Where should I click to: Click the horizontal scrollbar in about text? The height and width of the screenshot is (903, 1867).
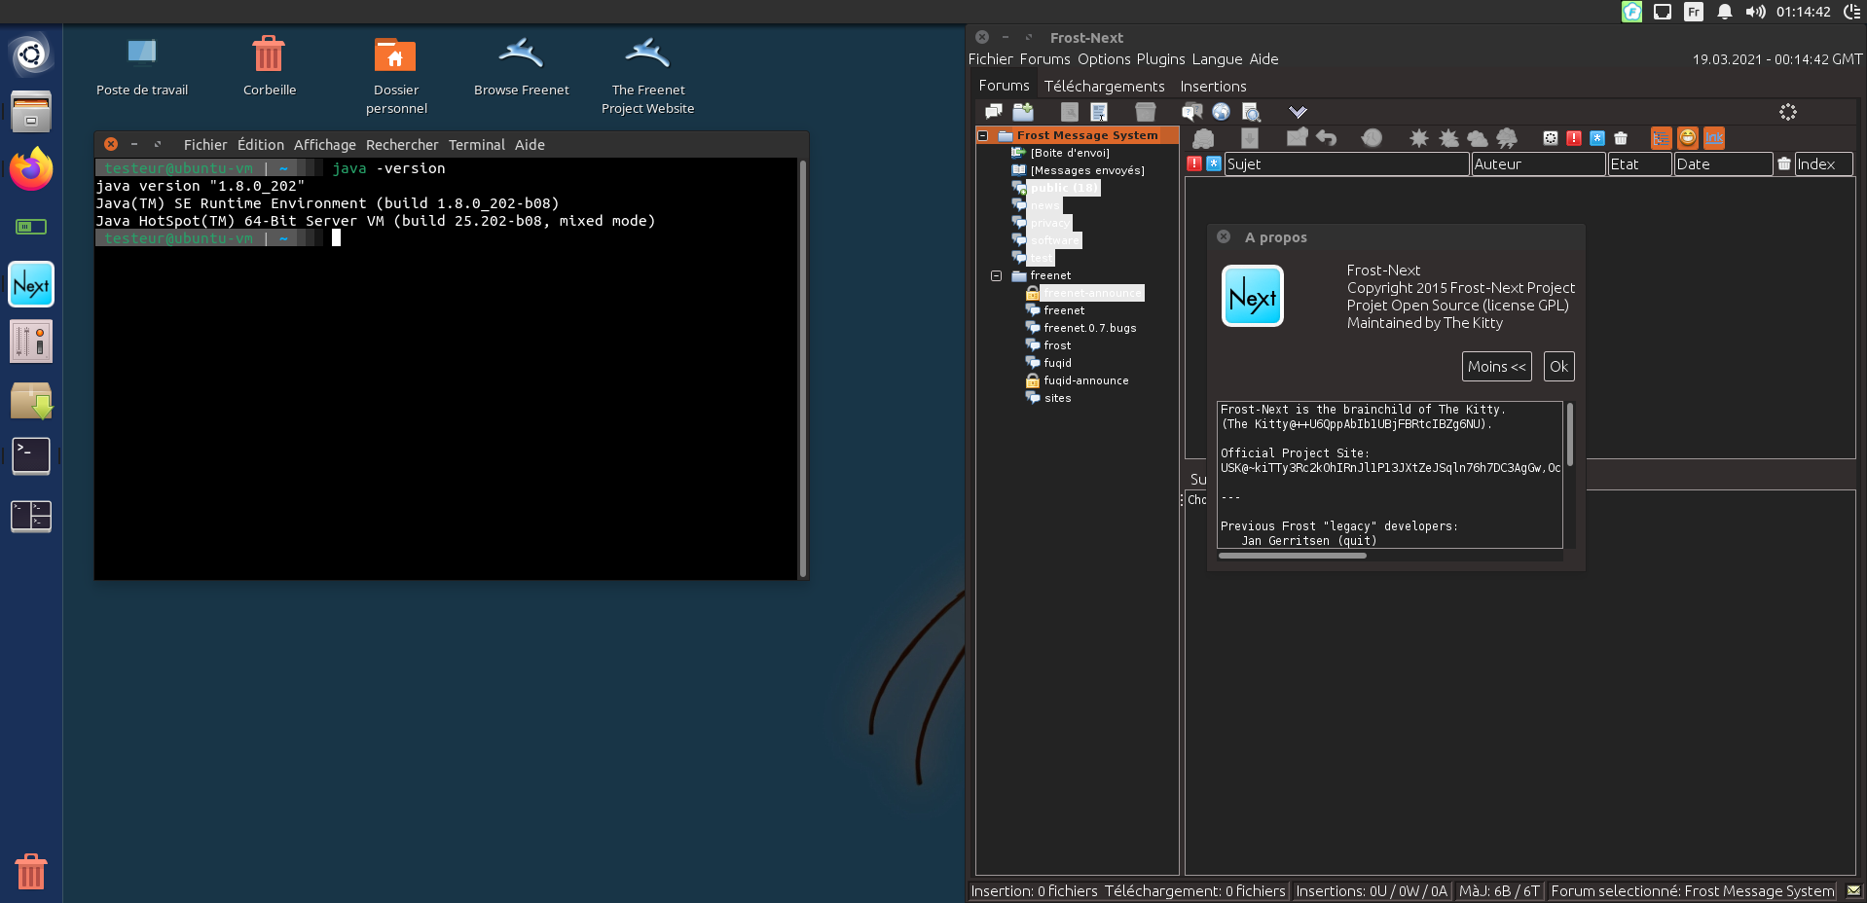coord(1292,556)
